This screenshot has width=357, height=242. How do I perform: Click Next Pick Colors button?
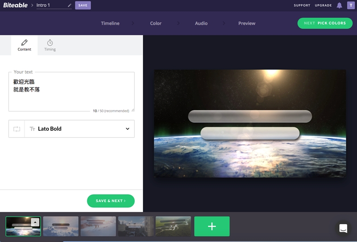[x=325, y=23]
